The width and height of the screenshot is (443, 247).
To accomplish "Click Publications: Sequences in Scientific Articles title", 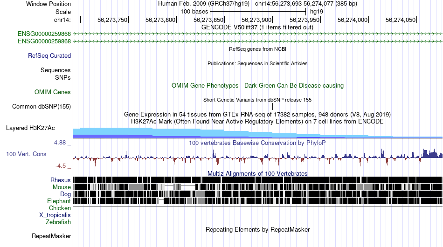I will click(257, 63).
